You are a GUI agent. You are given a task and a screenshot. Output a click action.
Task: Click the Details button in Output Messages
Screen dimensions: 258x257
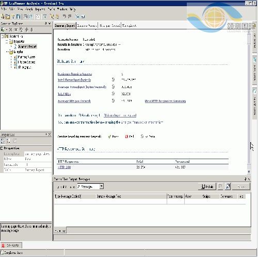click(207, 186)
